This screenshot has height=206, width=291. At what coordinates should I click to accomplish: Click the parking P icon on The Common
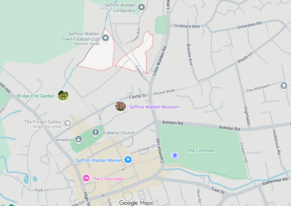click(x=175, y=156)
